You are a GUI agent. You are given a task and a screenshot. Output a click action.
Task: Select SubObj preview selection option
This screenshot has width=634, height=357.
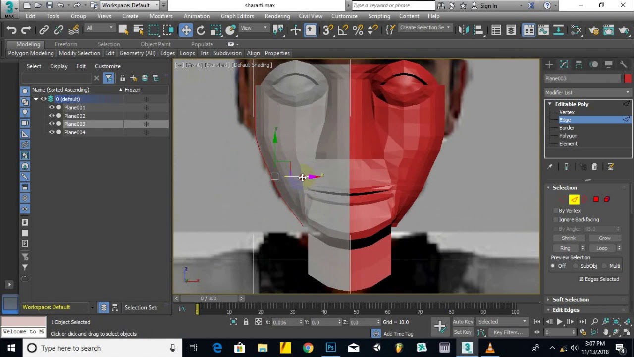coord(576,266)
